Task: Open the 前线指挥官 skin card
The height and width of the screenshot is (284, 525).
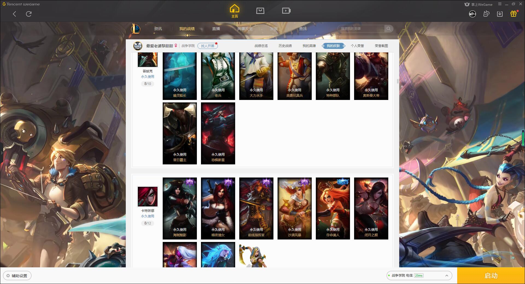Action: [x=256, y=208]
